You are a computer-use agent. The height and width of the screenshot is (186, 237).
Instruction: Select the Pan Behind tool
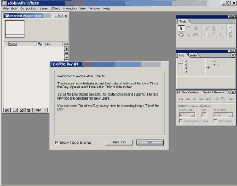[x=196, y=35]
